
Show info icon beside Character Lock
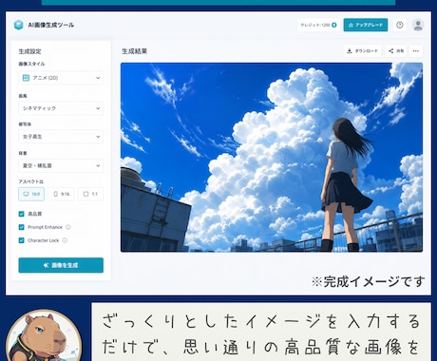pyautogui.click(x=65, y=240)
